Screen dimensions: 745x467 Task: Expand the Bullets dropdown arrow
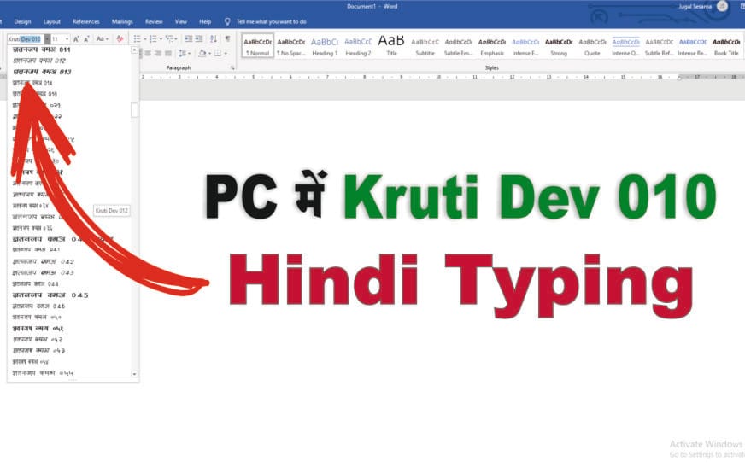point(145,39)
